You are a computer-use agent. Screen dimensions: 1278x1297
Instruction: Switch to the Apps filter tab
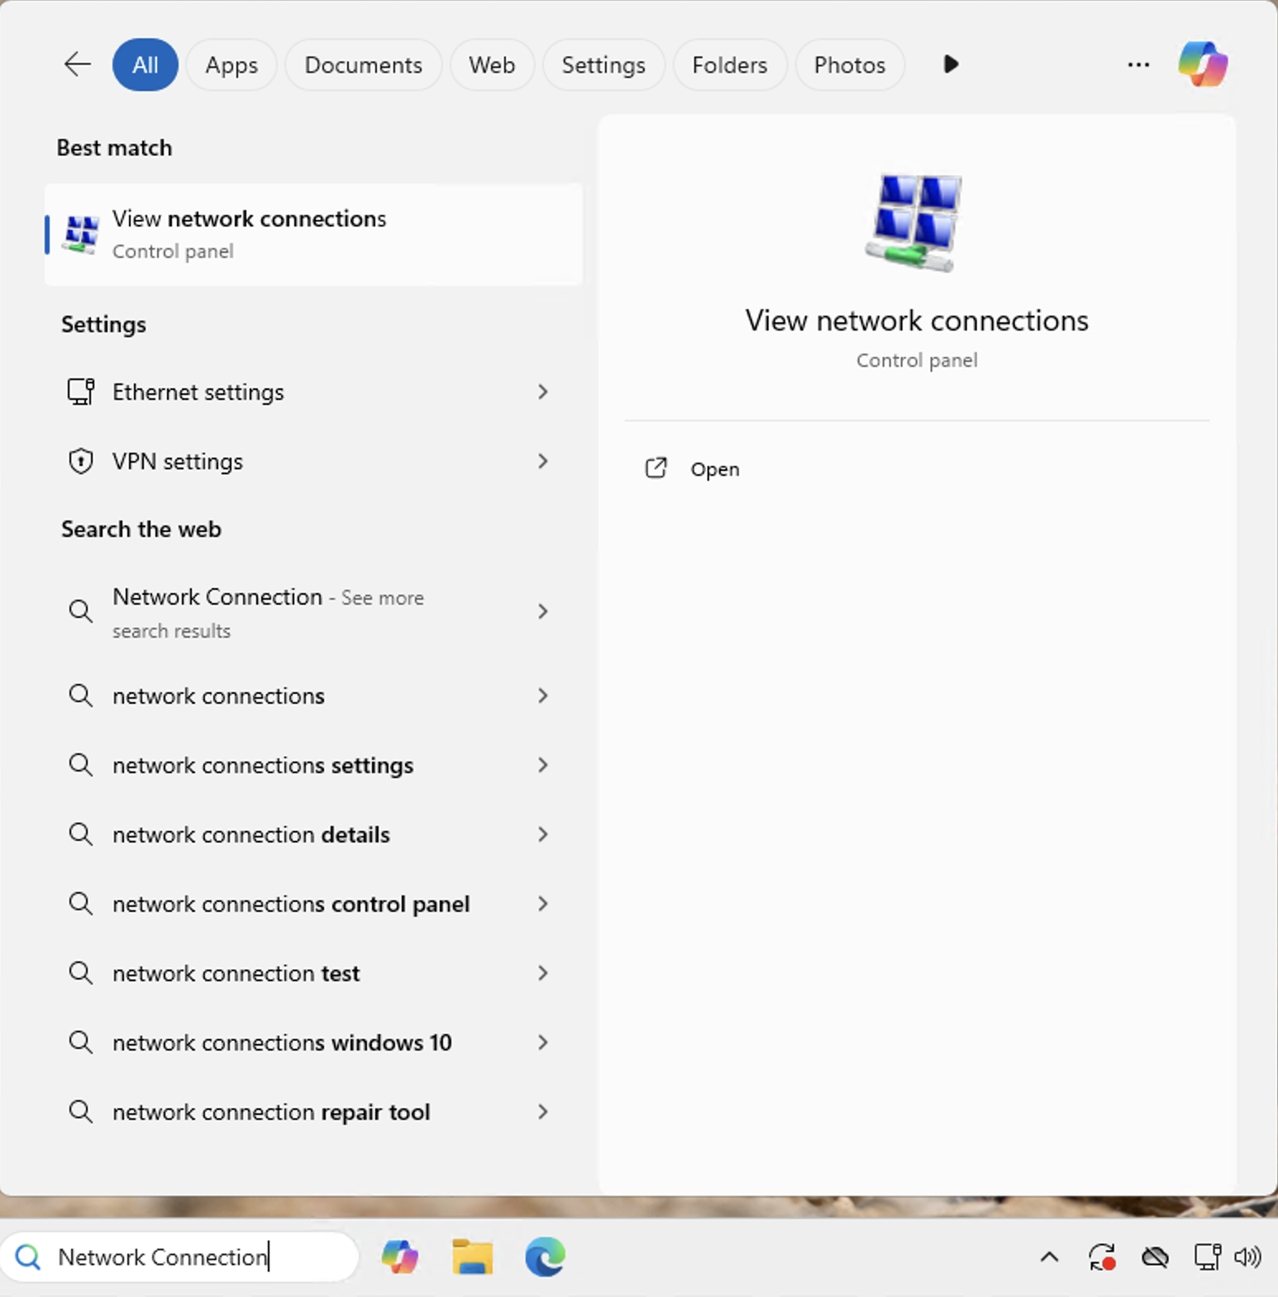[x=231, y=64]
